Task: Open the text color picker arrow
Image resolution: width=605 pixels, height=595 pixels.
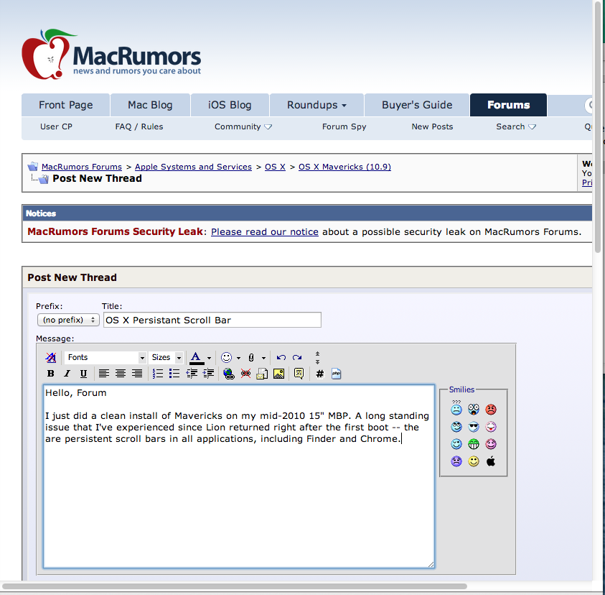Action: 209,358
